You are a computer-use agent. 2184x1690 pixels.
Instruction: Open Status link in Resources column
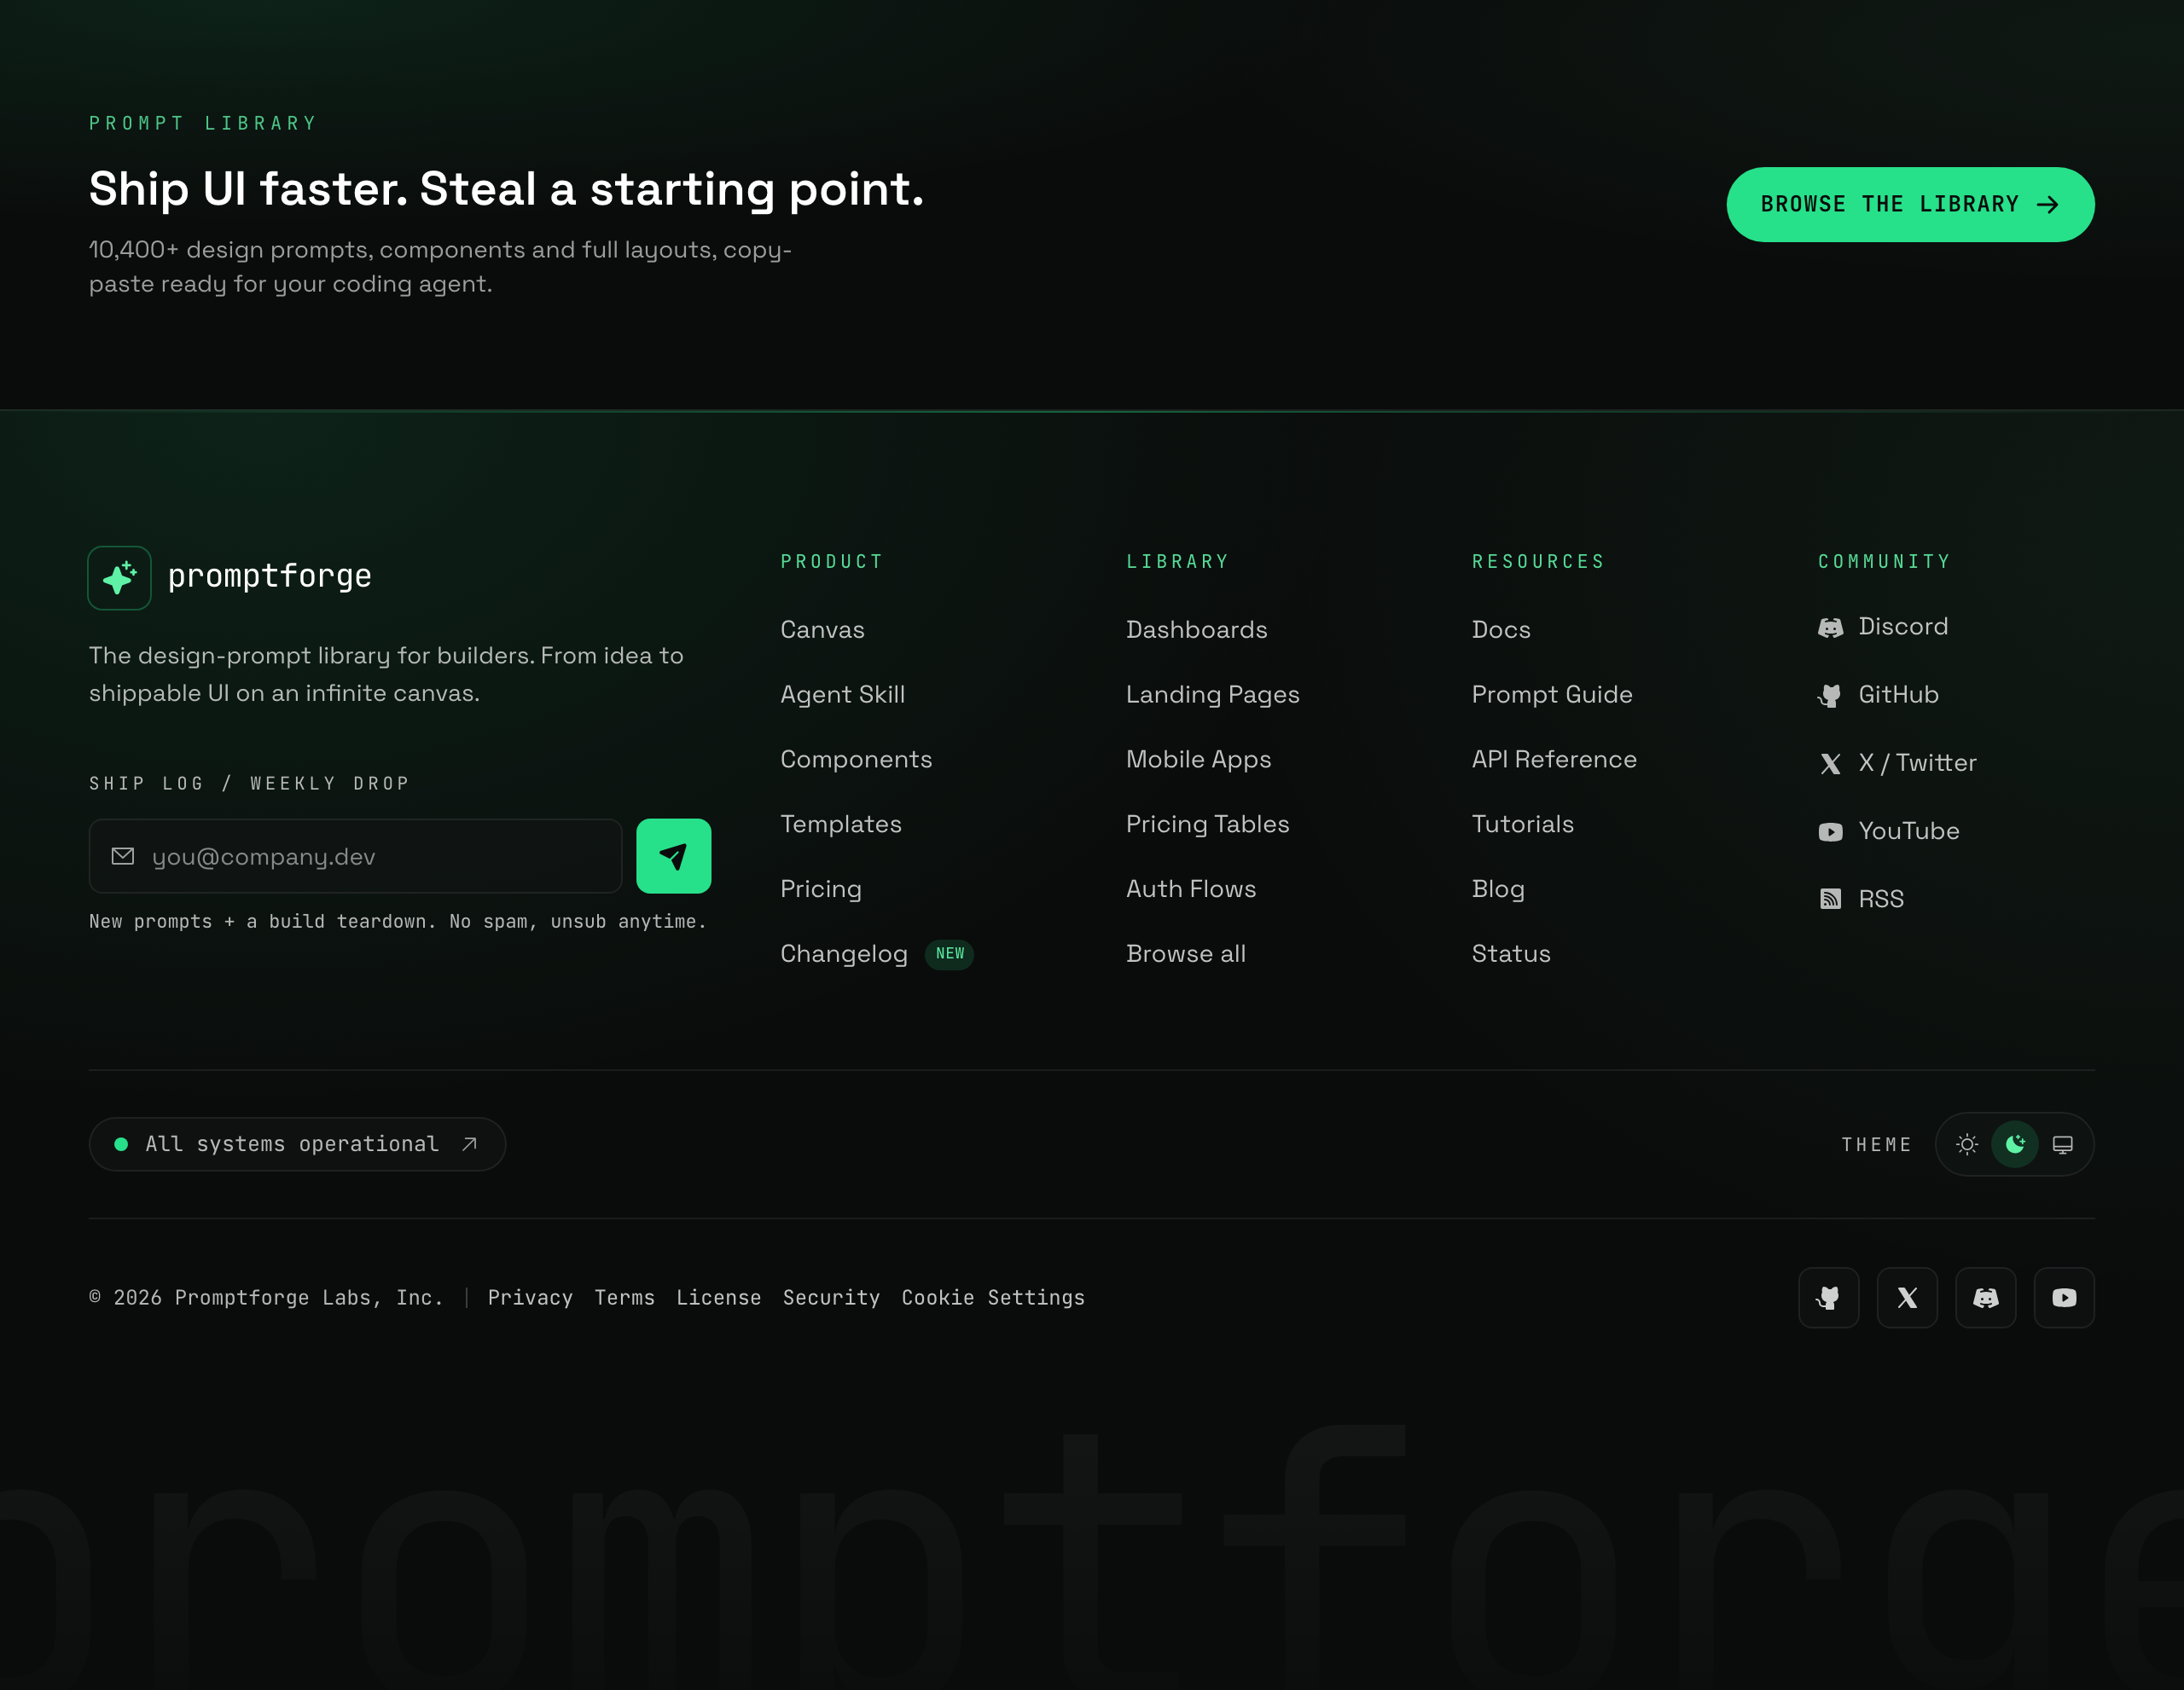1511,954
